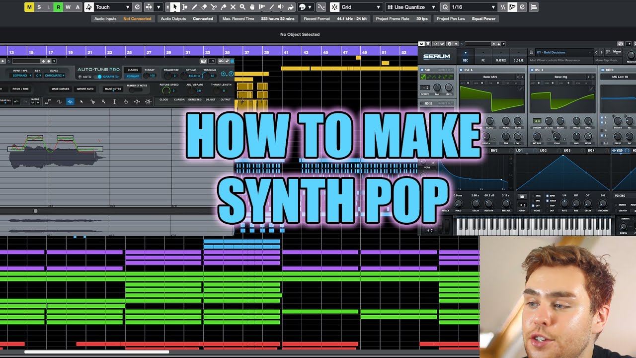Click the Set up Window Layout icon

tap(533, 7)
